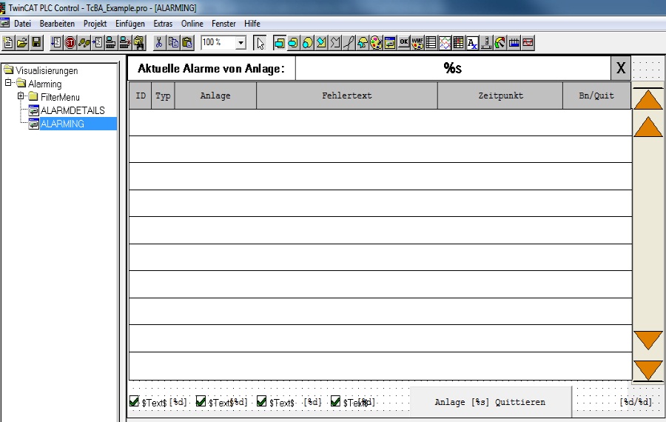Open the Online menu
This screenshot has width=666, height=422.
pyautogui.click(x=192, y=24)
